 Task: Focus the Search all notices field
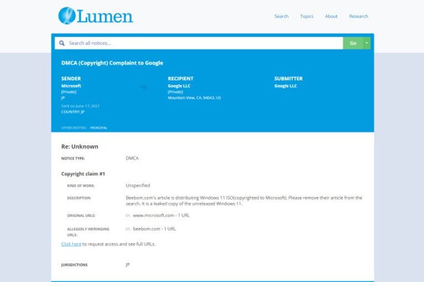pyautogui.click(x=199, y=43)
